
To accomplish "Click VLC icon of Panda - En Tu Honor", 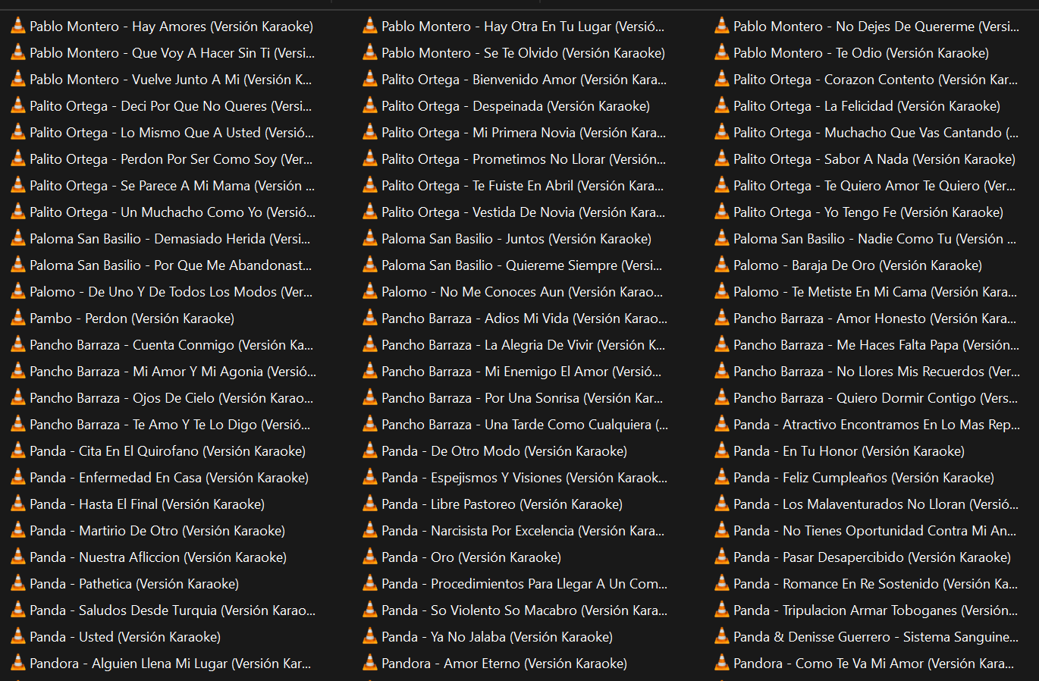I will [722, 451].
